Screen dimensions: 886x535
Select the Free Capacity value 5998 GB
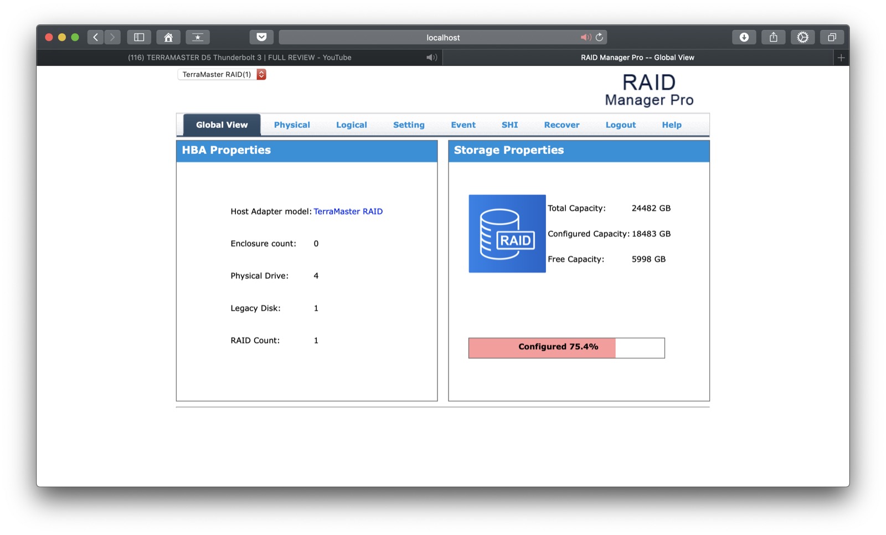[648, 259]
